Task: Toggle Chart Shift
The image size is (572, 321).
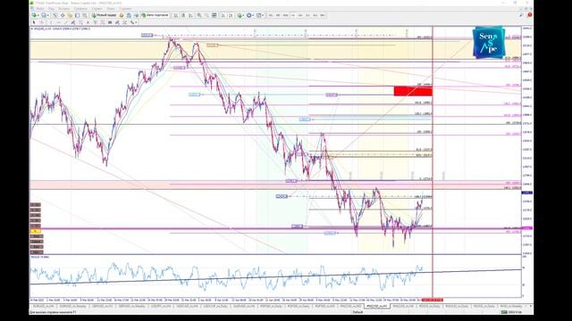Action: (x=231, y=15)
